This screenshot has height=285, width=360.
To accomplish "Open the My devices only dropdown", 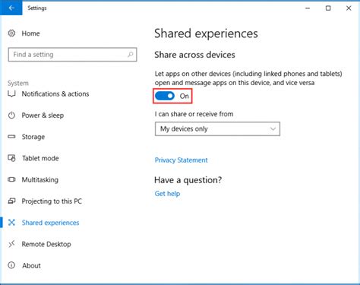I will (x=217, y=129).
